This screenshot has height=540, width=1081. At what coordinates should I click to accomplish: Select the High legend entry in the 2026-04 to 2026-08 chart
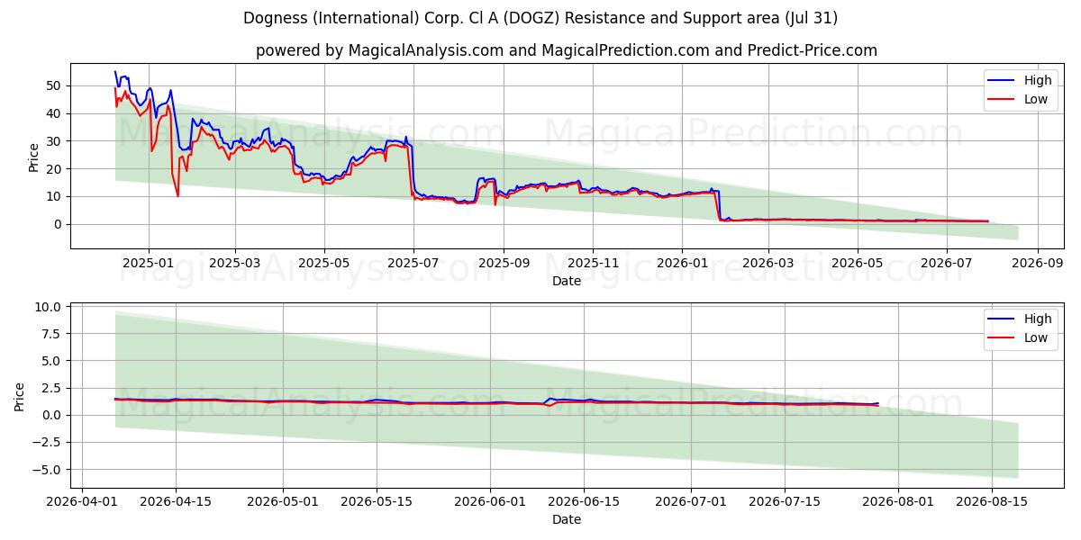click(1018, 319)
